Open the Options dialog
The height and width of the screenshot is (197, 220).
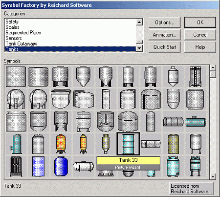[x=164, y=22]
